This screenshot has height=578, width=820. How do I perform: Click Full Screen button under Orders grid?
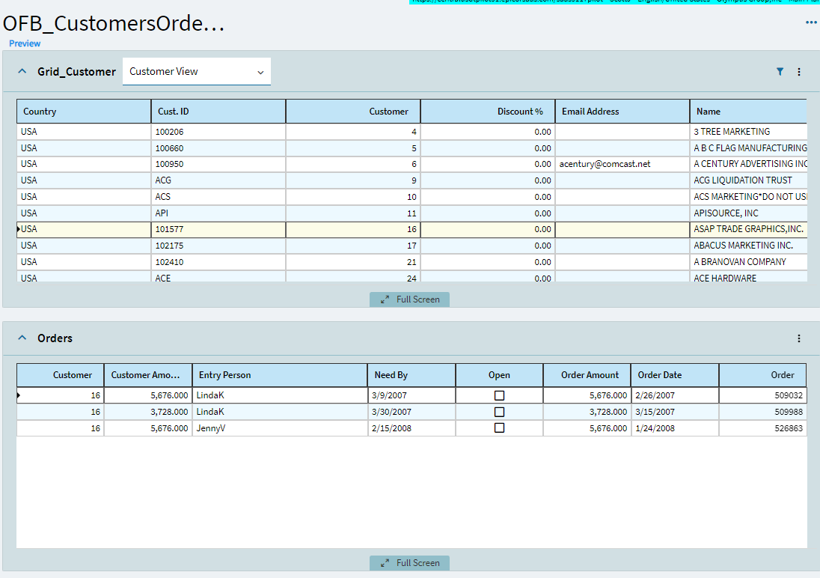[409, 563]
